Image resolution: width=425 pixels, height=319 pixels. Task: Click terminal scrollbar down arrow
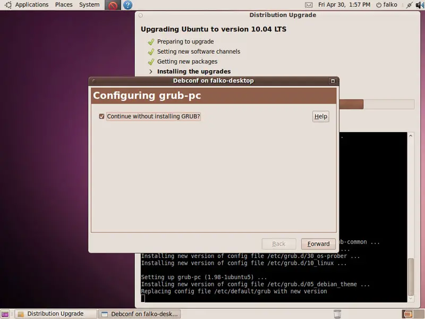[x=411, y=299]
